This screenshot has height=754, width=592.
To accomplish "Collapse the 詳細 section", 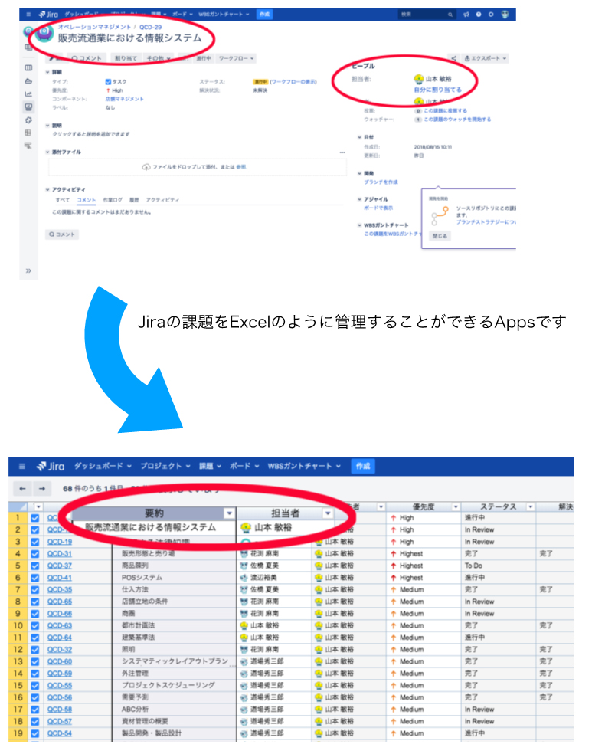I will (48, 72).
